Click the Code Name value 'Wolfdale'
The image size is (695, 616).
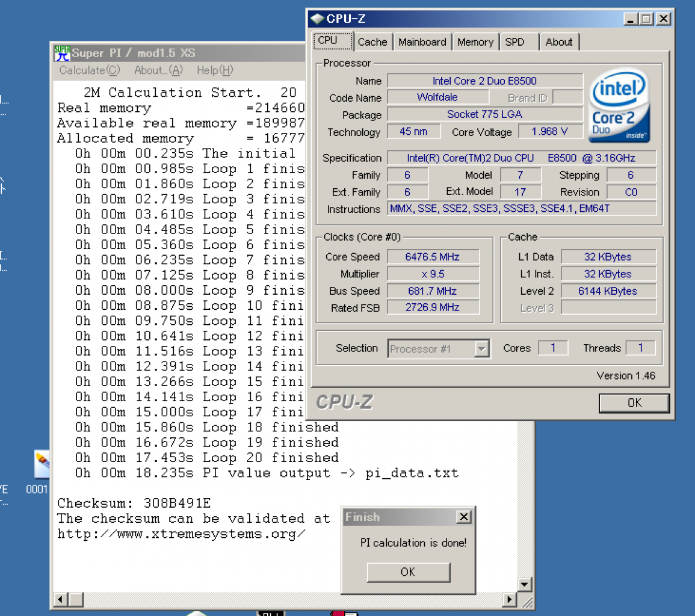437,97
